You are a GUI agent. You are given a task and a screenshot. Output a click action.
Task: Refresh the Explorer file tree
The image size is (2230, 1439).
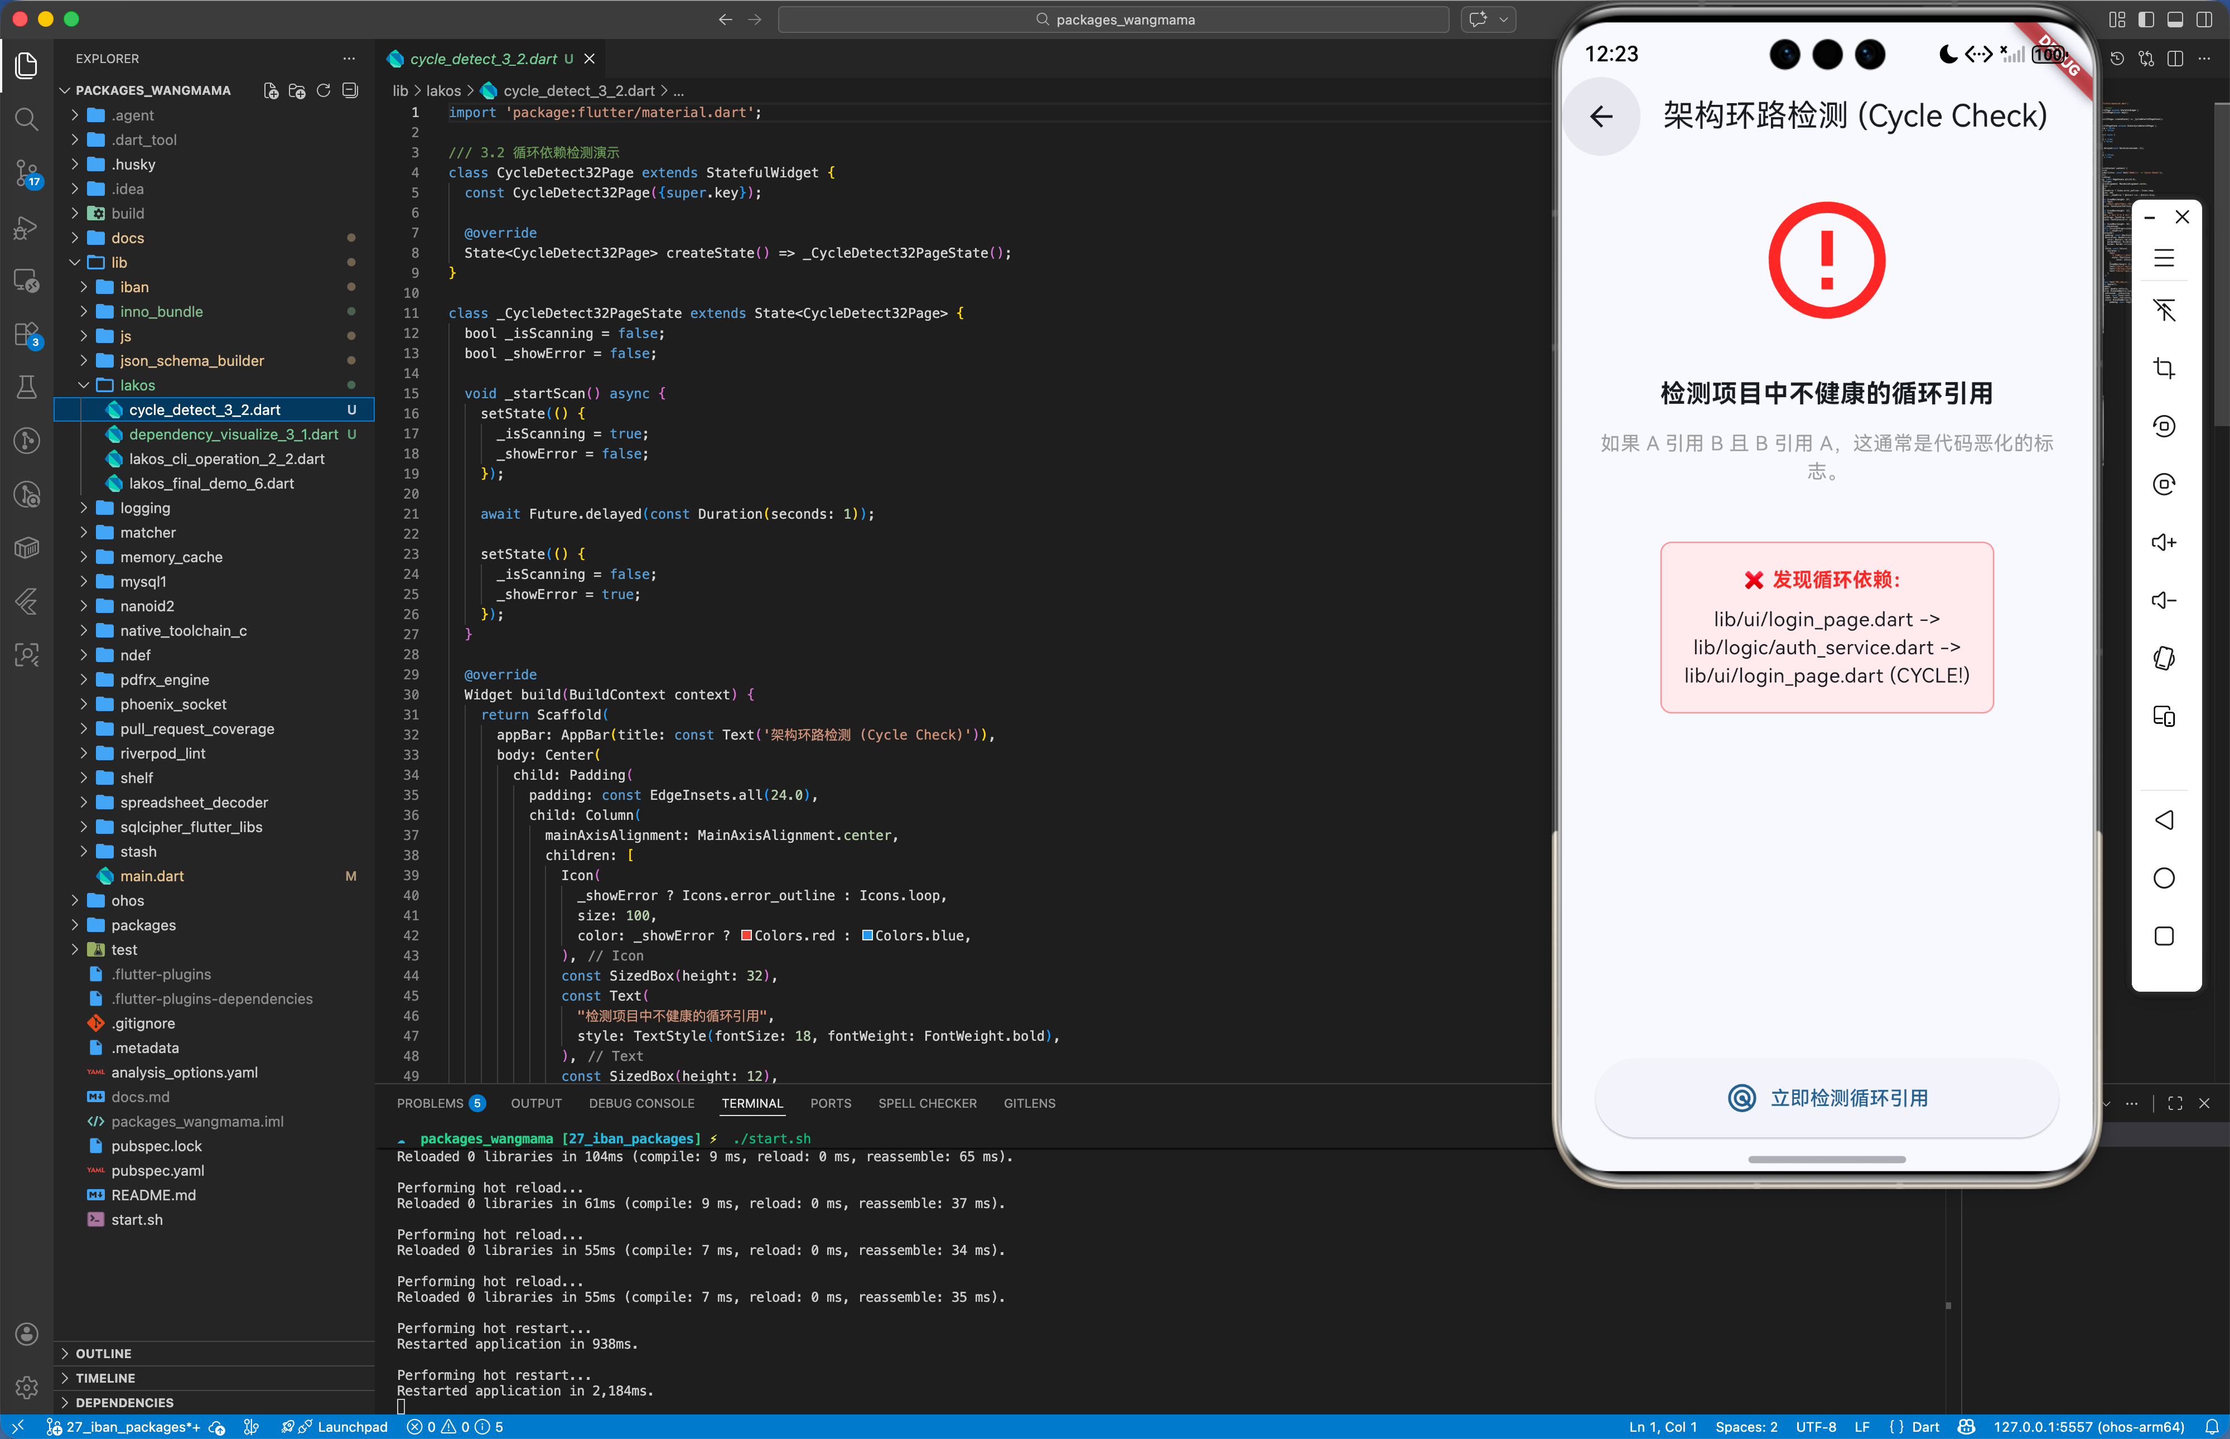(x=324, y=91)
